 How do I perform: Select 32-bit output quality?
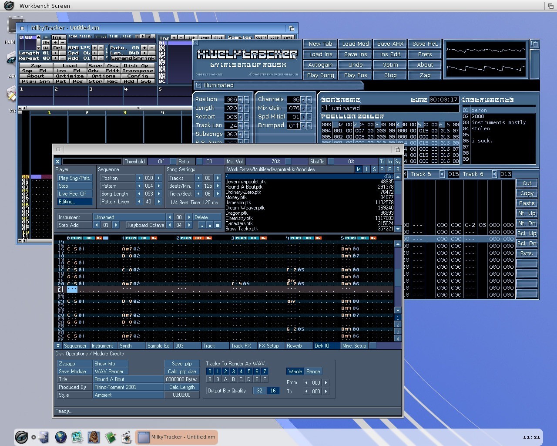pyautogui.click(x=259, y=391)
